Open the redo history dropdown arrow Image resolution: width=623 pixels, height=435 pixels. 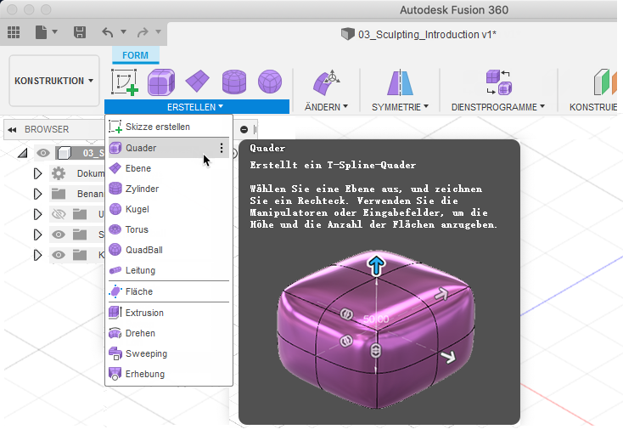158,31
